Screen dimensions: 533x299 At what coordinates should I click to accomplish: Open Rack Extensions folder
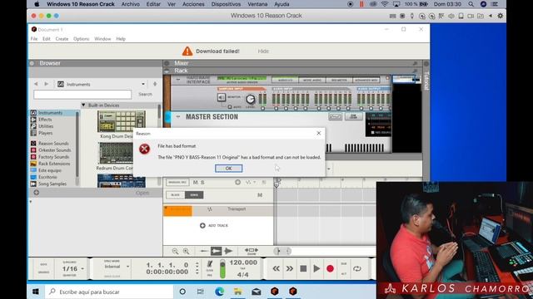point(54,164)
